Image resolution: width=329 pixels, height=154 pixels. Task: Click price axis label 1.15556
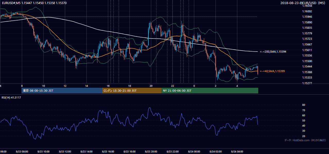pyautogui.click(x=307, y=55)
